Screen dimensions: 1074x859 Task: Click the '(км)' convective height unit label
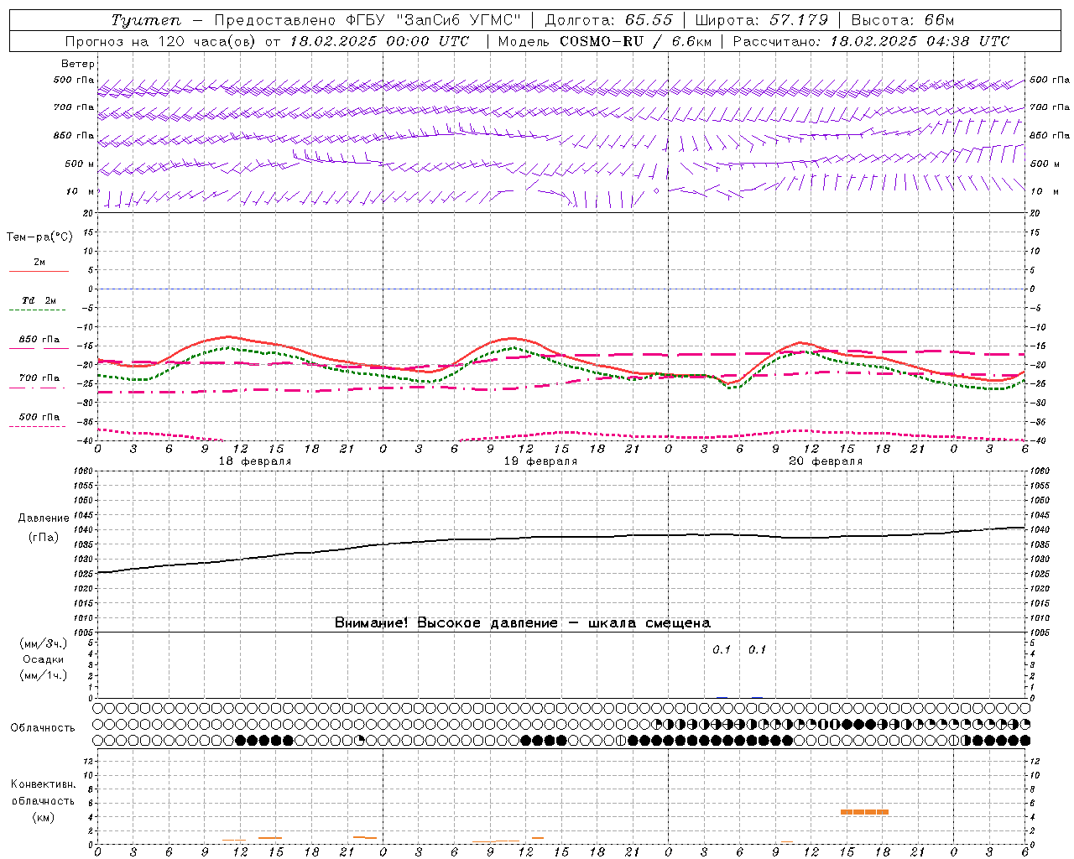(x=44, y=816)
